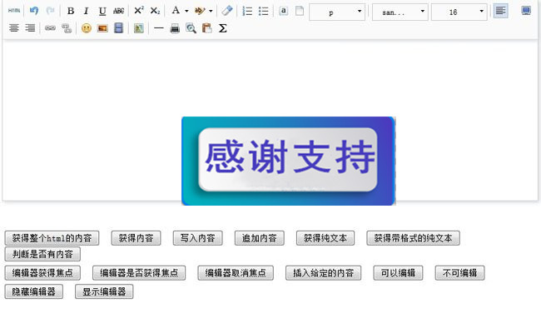The width and height of the screenshot is (541, 313).
Task: Open the font color dropdown arrow
Action: pos(186,11)
